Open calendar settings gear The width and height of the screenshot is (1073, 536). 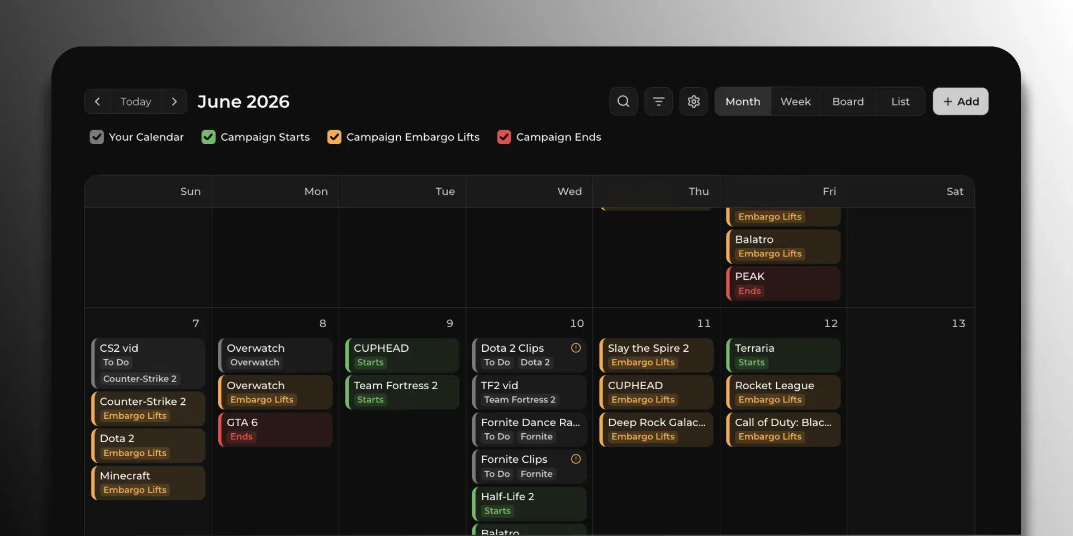click(694, 102)
